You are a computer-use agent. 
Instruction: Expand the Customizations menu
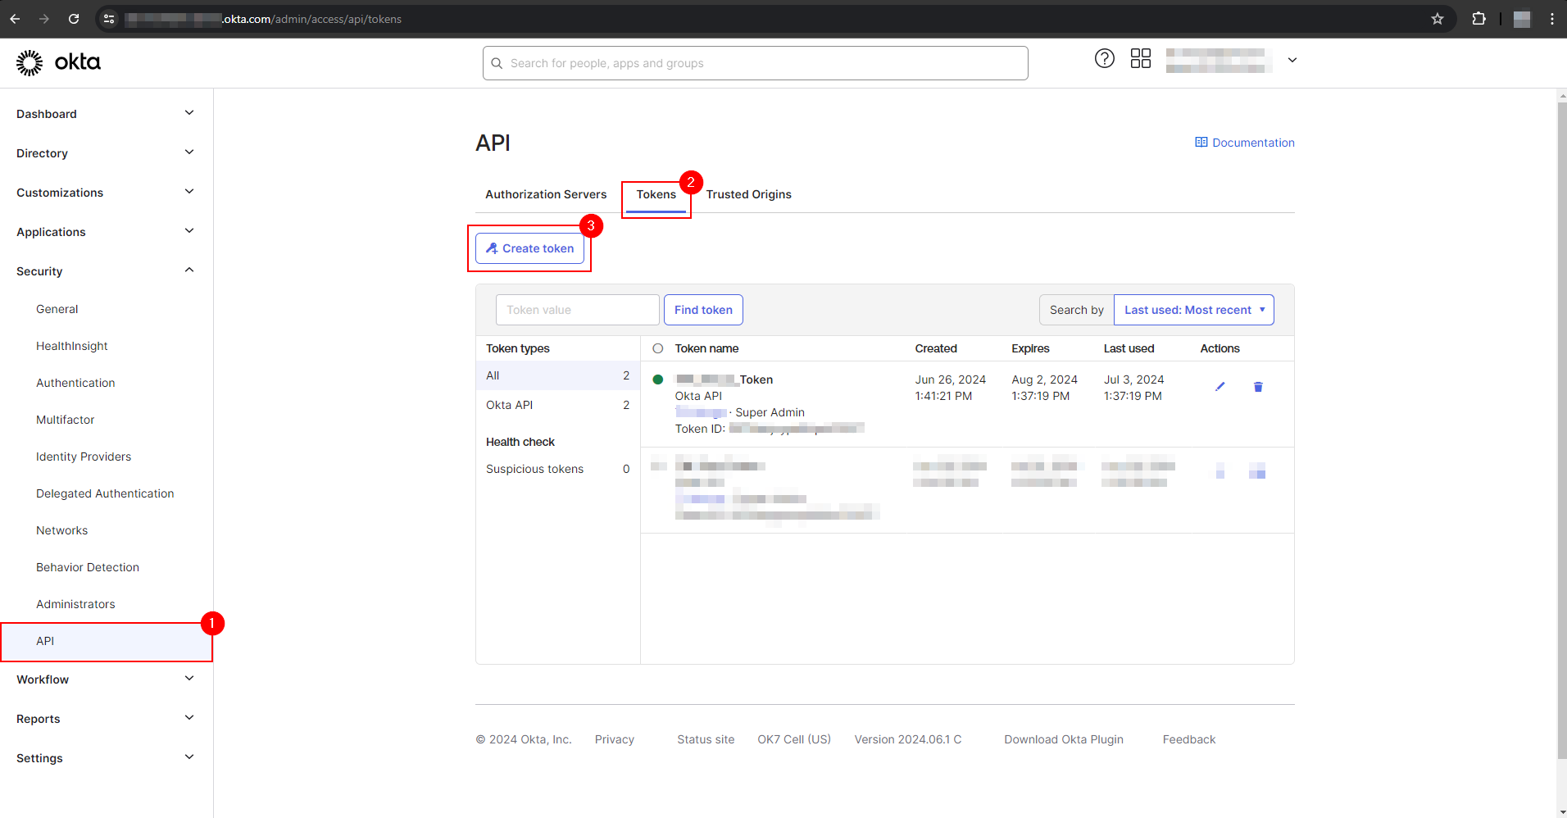click(107, 193)
